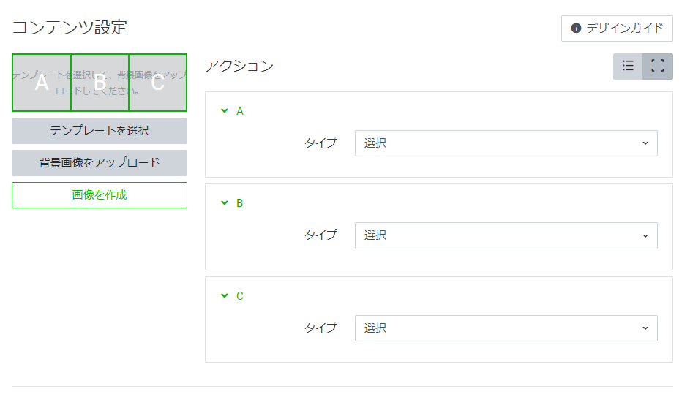
Task: Switch to expanded bounding-box view icon
Action: (x=657, y=67)
